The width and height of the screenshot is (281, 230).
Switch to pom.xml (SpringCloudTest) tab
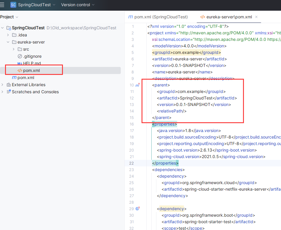click(x=158, y=17)
